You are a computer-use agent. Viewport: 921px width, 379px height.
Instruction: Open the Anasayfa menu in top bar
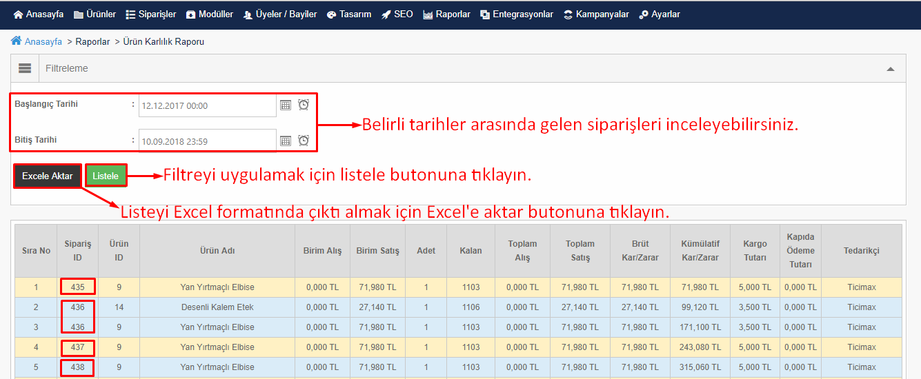[39, 14]
